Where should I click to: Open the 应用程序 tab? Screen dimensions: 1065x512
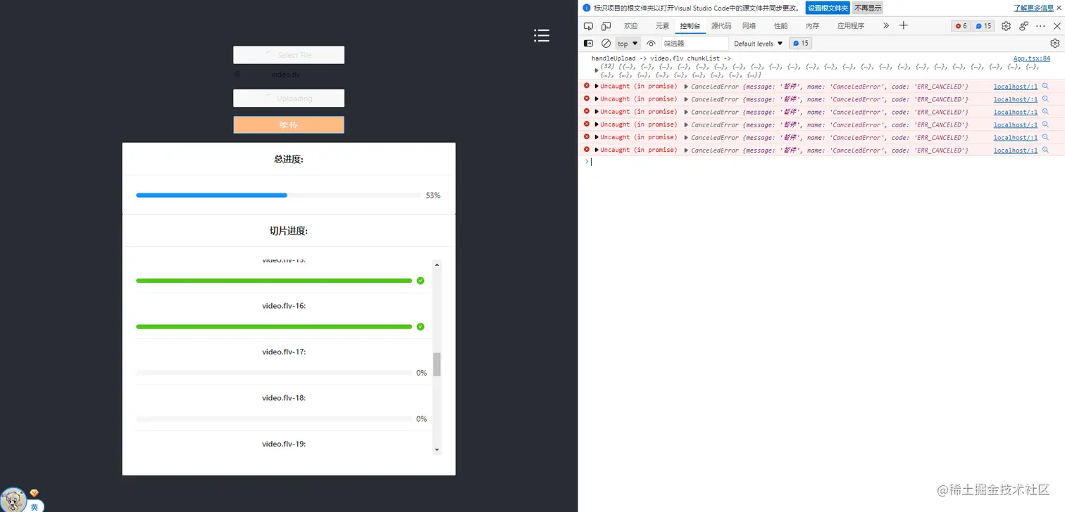click(850, 26)
